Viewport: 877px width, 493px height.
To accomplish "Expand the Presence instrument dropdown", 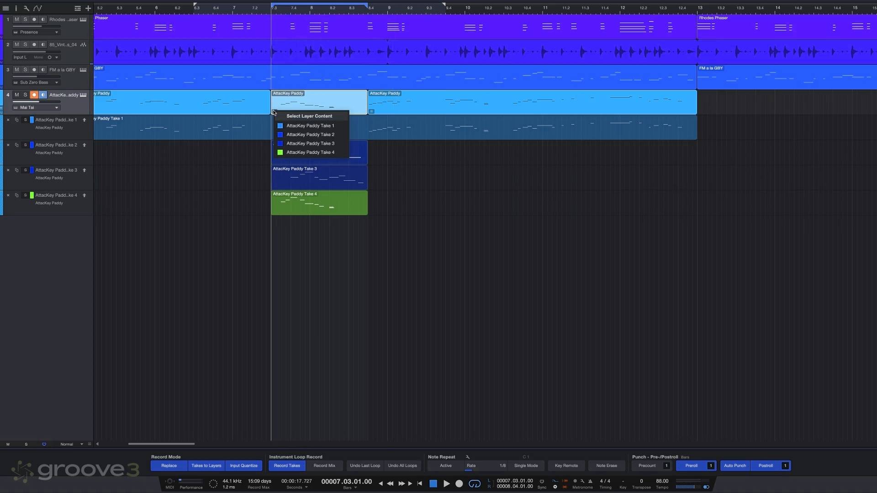I will [57, 32].
